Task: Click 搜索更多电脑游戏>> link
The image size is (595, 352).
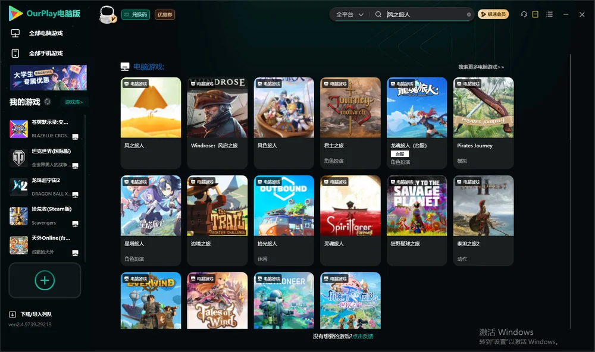Action: click(x=481, y=67)
